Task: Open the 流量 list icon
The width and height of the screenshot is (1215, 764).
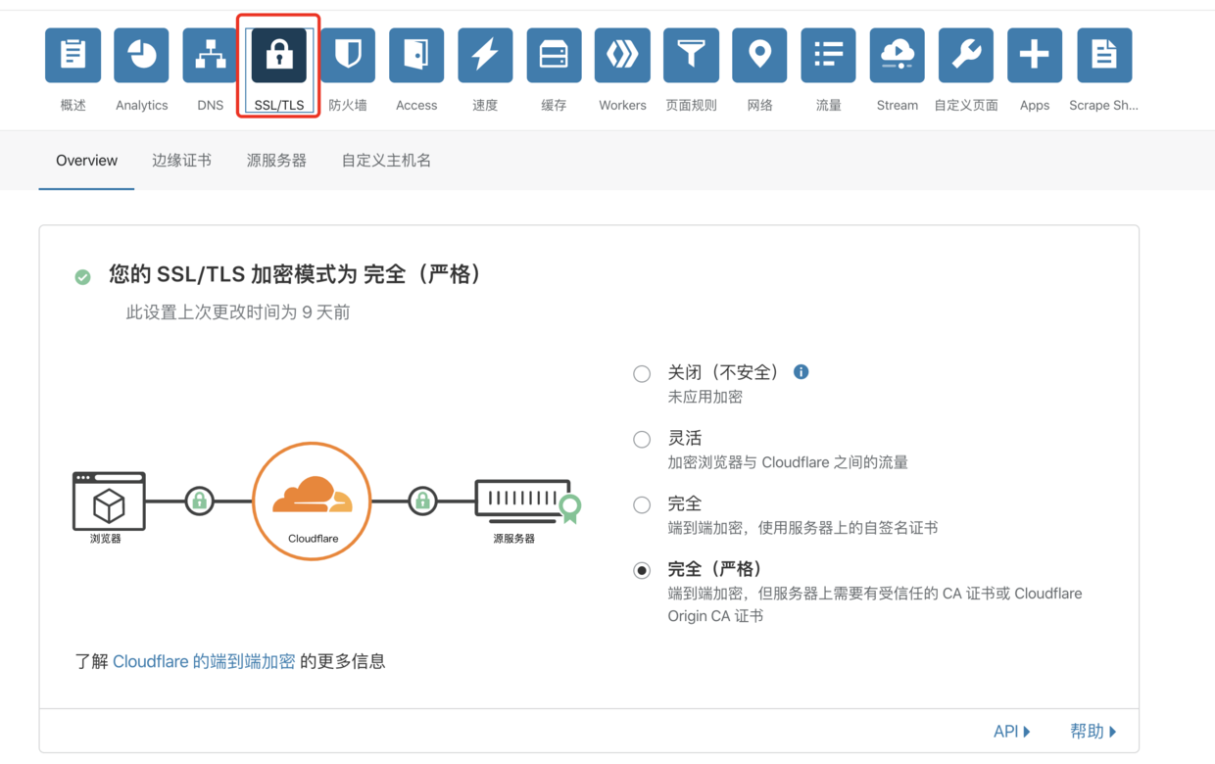Action: (x=828, y=55)
